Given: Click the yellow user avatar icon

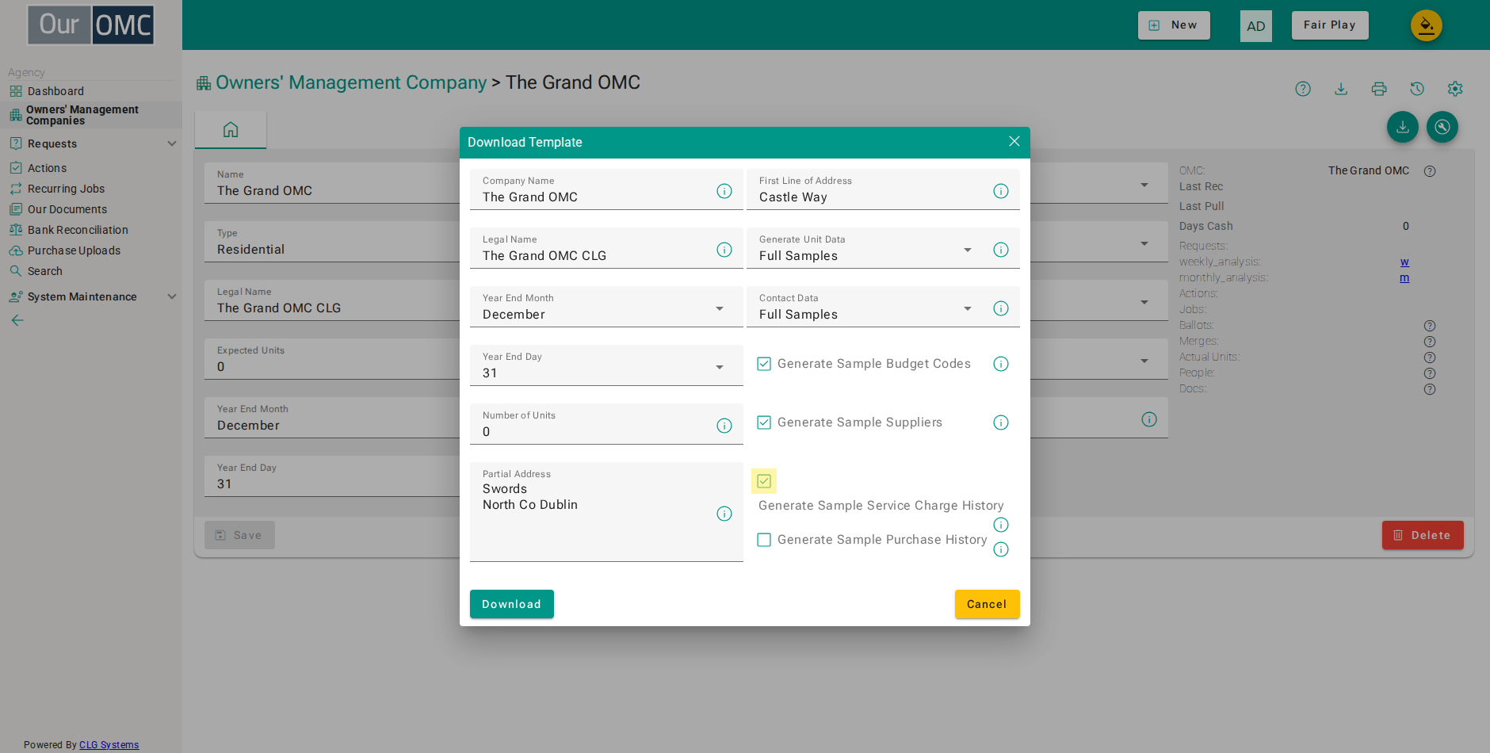Looking at the screenshot, I should 1427,25.
